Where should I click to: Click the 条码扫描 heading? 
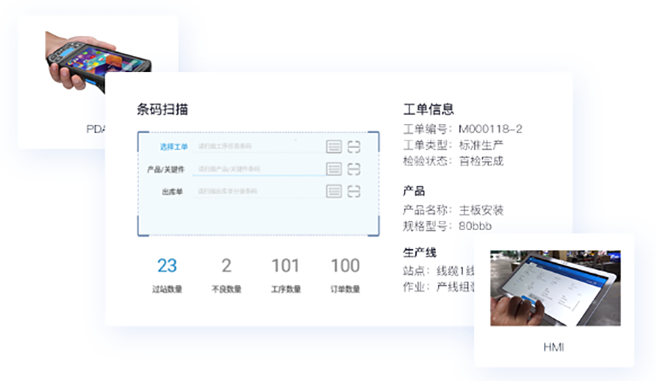pos(162,109)
